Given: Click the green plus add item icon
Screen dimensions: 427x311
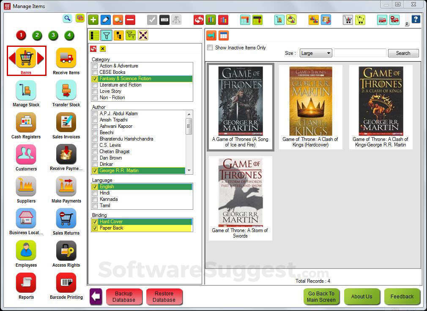Looking at the screenshot, I should (93, 20).
